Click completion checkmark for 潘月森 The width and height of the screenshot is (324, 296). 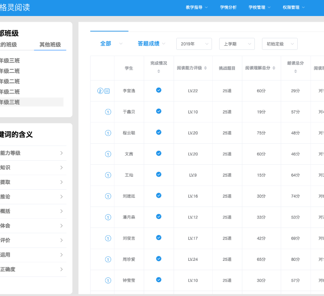tap(159, 216)
